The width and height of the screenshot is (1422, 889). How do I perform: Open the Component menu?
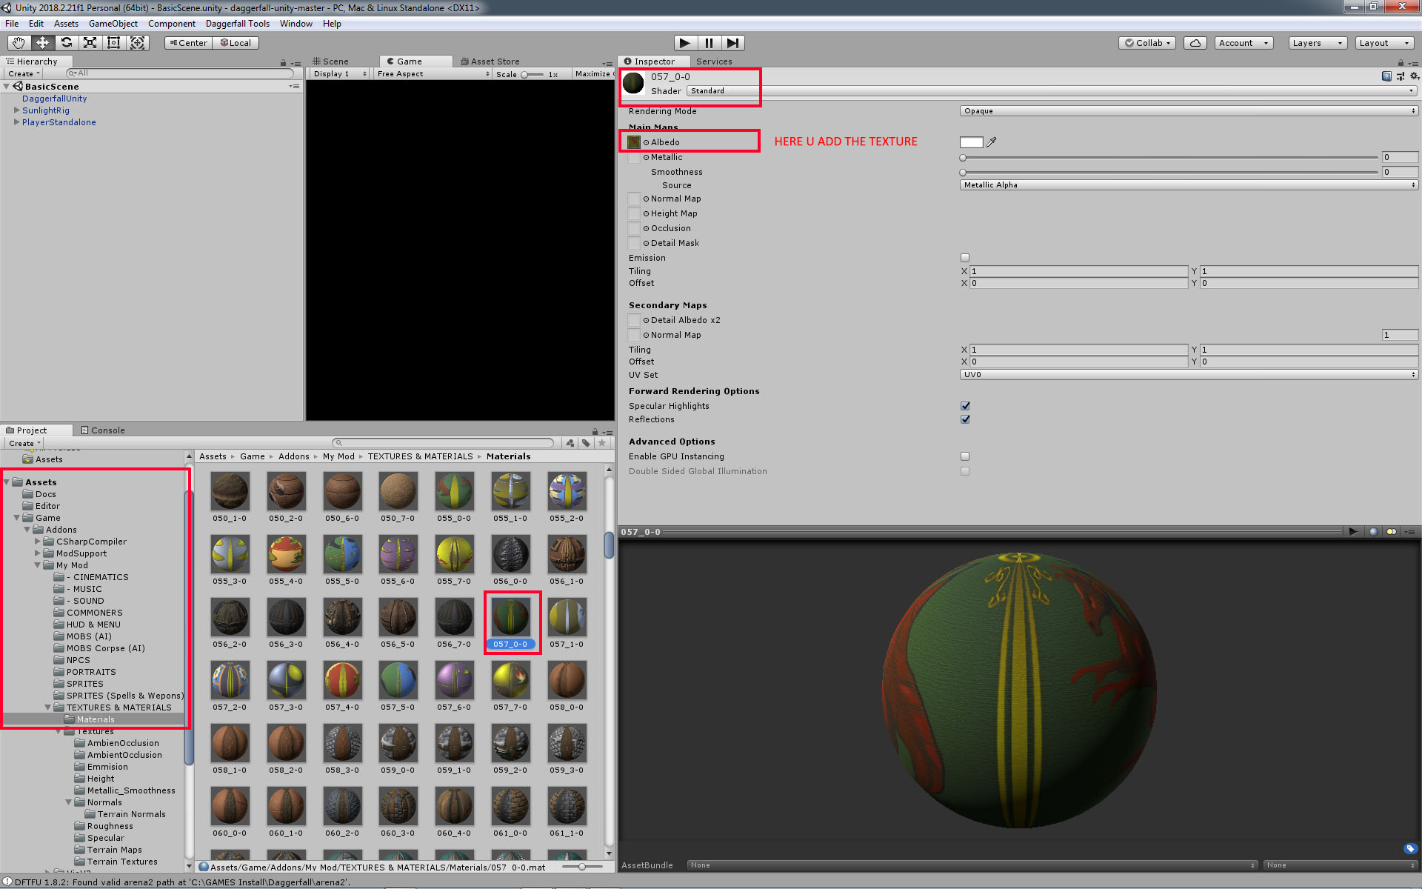tap(172, 24)
